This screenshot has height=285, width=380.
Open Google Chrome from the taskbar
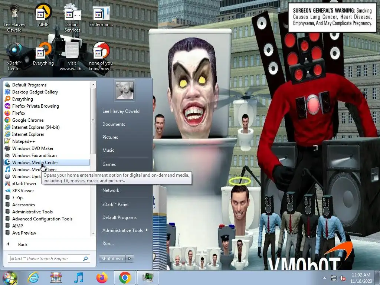[125, 278]
